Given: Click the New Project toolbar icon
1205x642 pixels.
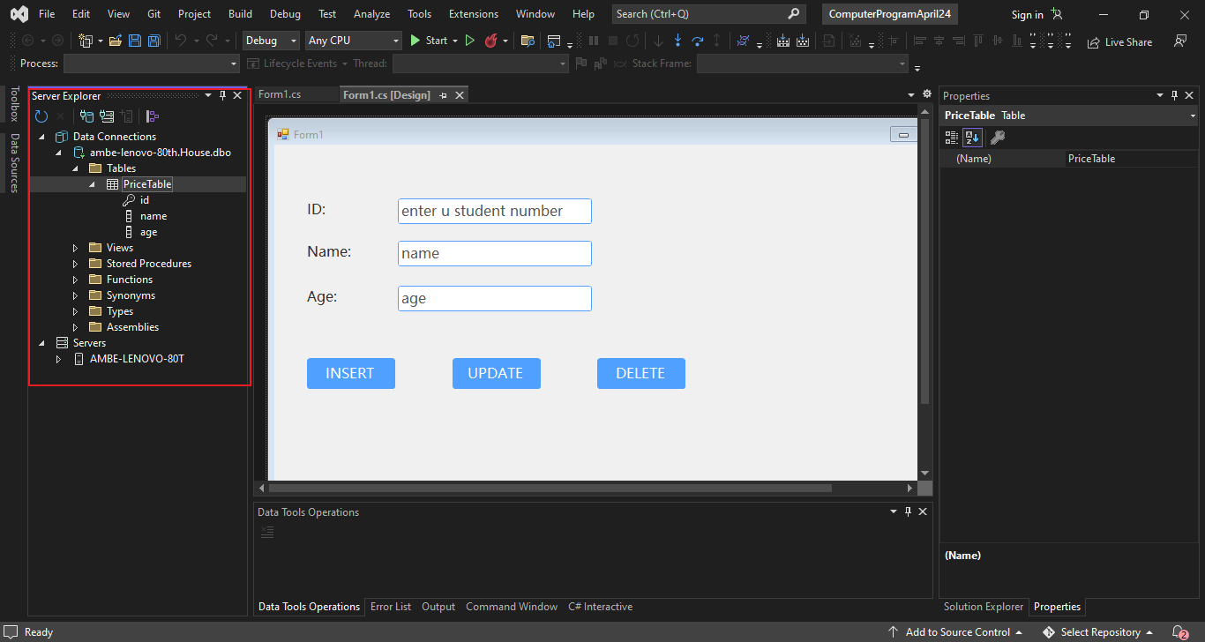Looking at the screenshot, I should (x=86, y=41).
